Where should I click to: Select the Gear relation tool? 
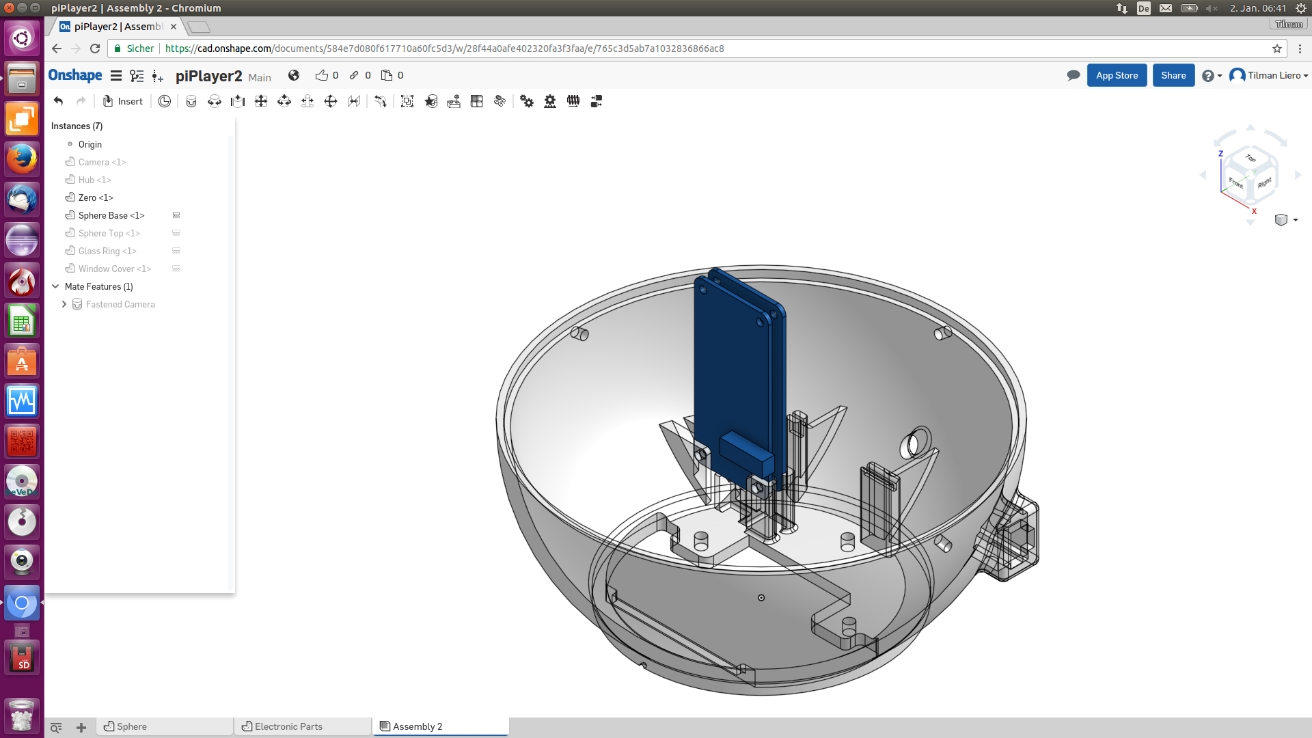point(527,101)
